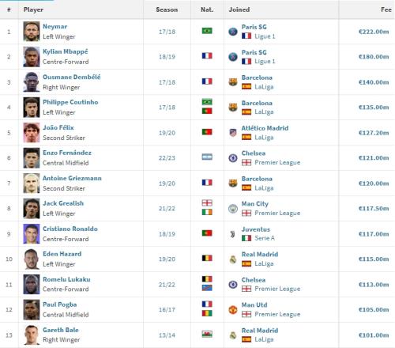This screenshot has width=395, height=348.
Task: Click the €222.00m fee link
Action: point(374,32)
